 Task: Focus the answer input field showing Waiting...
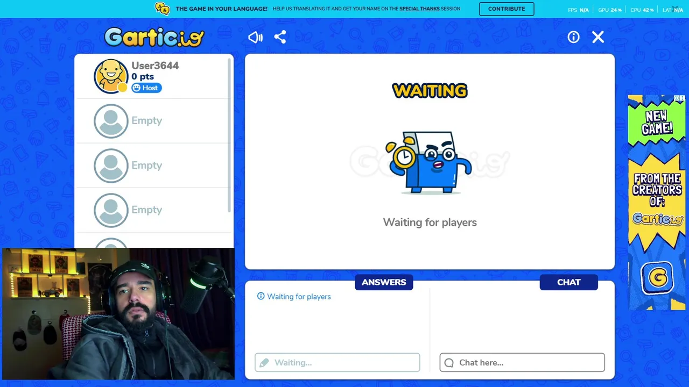(338, 362)
